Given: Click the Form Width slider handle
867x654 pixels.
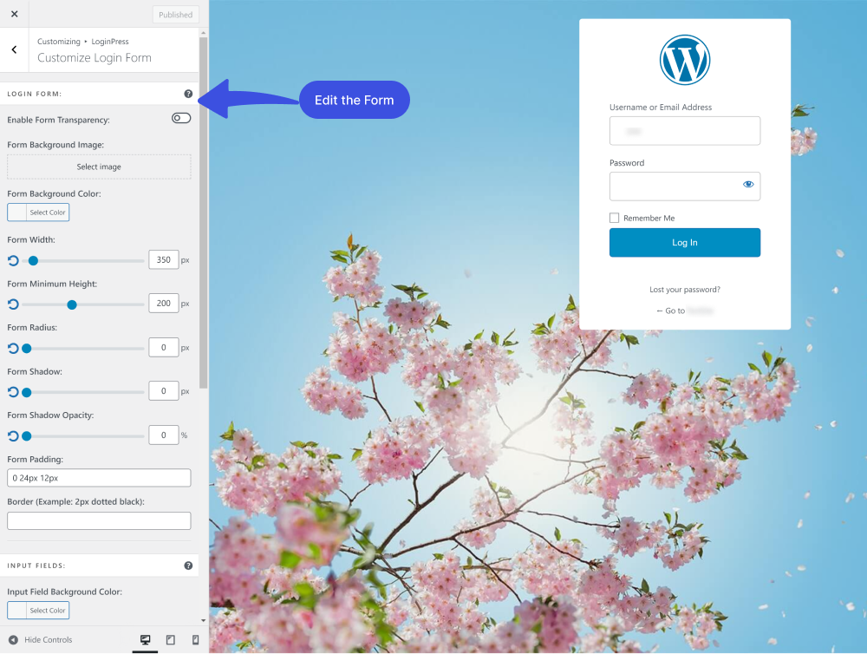Looking at the screenshot, I should click(33, 260).
